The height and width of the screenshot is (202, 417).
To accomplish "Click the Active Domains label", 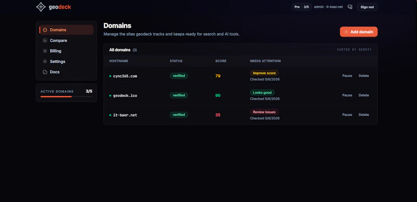I will (57, 92).
